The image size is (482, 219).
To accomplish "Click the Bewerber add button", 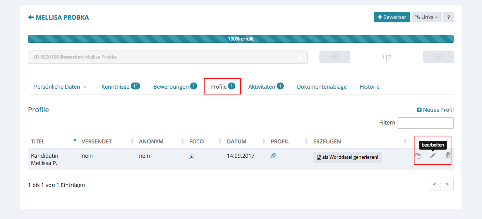I will pyautogui.click(x=391, y=17).
